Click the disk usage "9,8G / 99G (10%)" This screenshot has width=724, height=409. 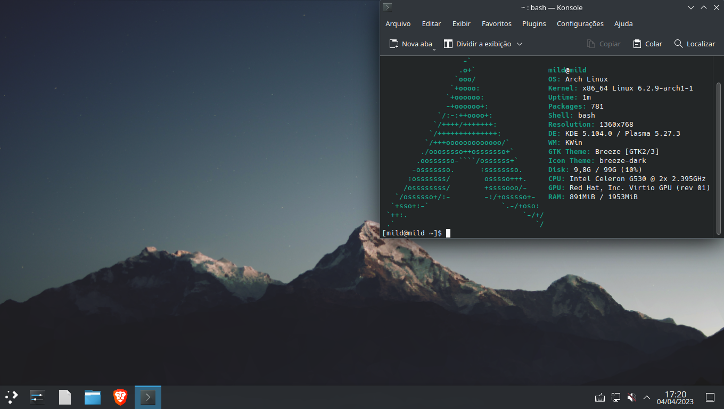pos(608,169)
